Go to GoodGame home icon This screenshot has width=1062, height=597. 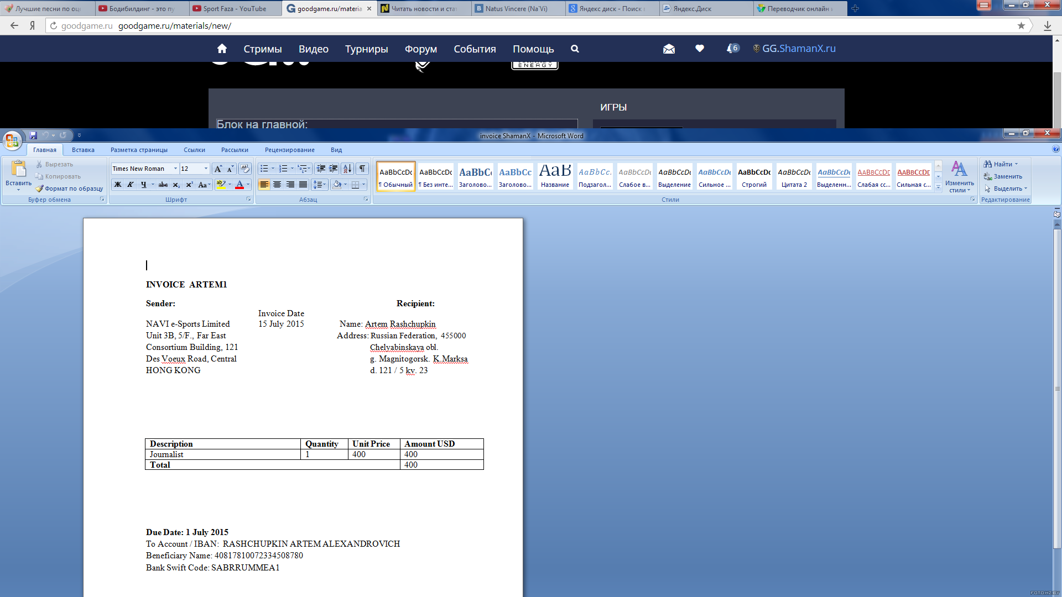[x=222, y=49]
